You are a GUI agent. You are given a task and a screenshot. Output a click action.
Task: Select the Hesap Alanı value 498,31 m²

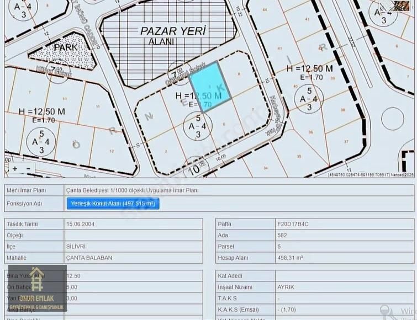click(289, 258)
